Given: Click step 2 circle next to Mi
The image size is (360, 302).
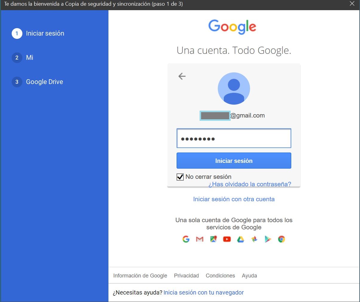Looking at the screenshot, I should [17, 58].
